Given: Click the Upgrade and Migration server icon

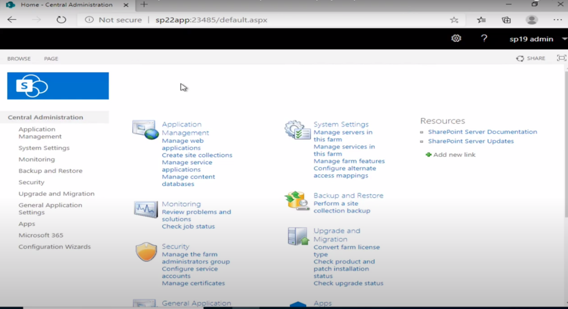Looking at the screenshot, I should pos(297,236).
